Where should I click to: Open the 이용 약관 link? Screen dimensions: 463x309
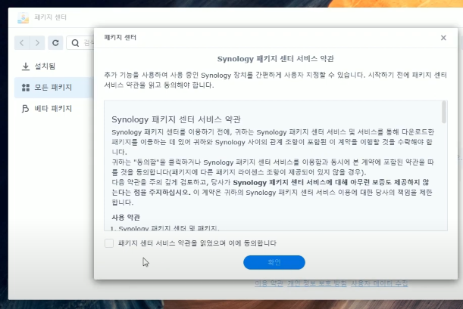[269, 283]
